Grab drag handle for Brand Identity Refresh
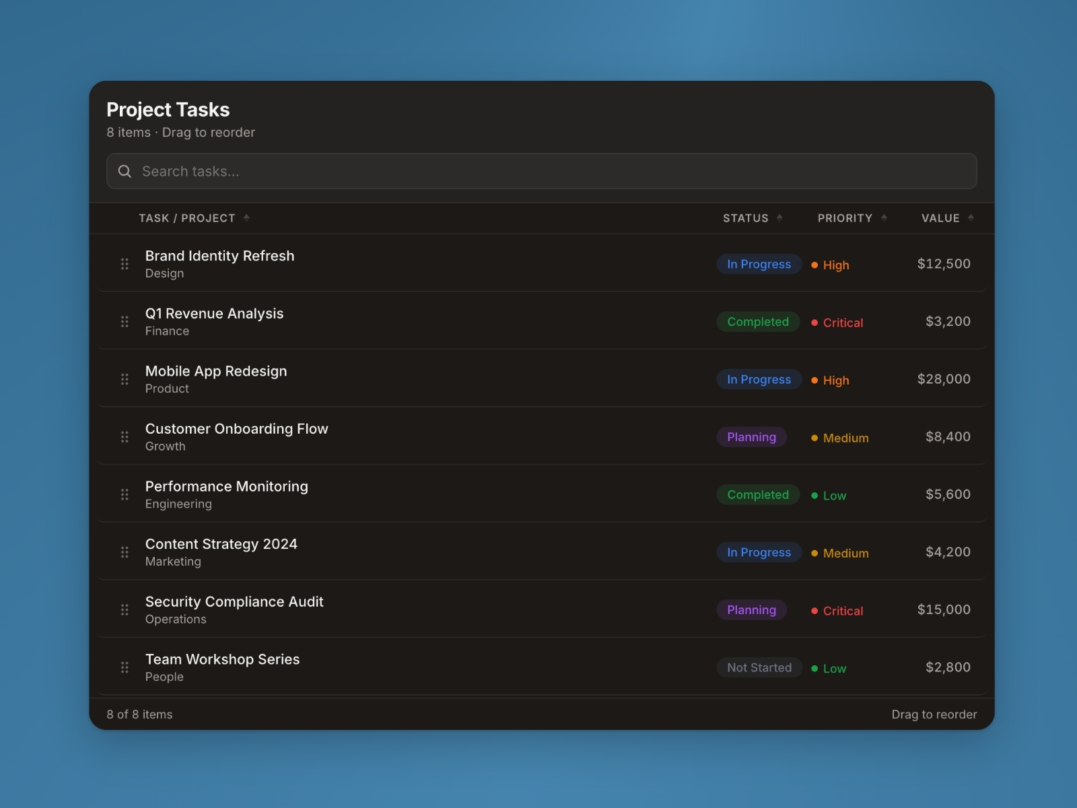Viewport: 1077px width, 808px height. click(x=125, y=264)
